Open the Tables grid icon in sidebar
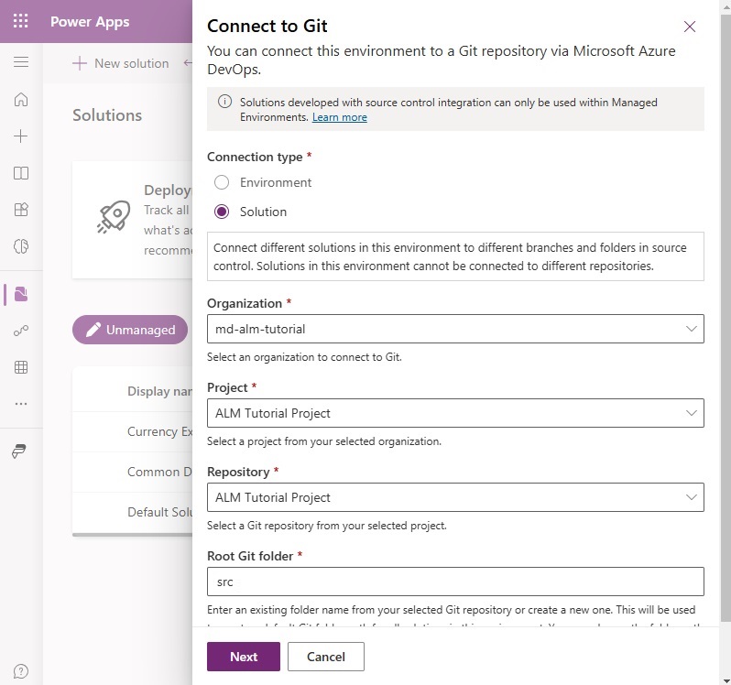 point(21,367)
